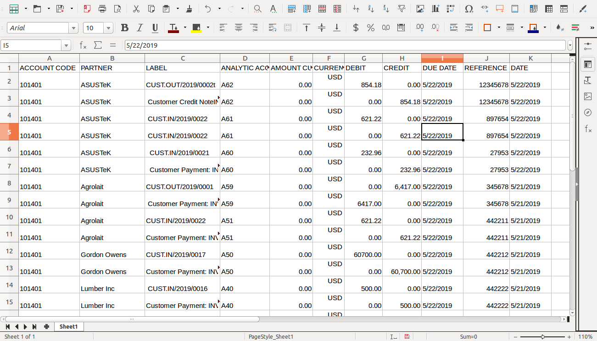
Task: Undo the last action
Action: (208, 9)
